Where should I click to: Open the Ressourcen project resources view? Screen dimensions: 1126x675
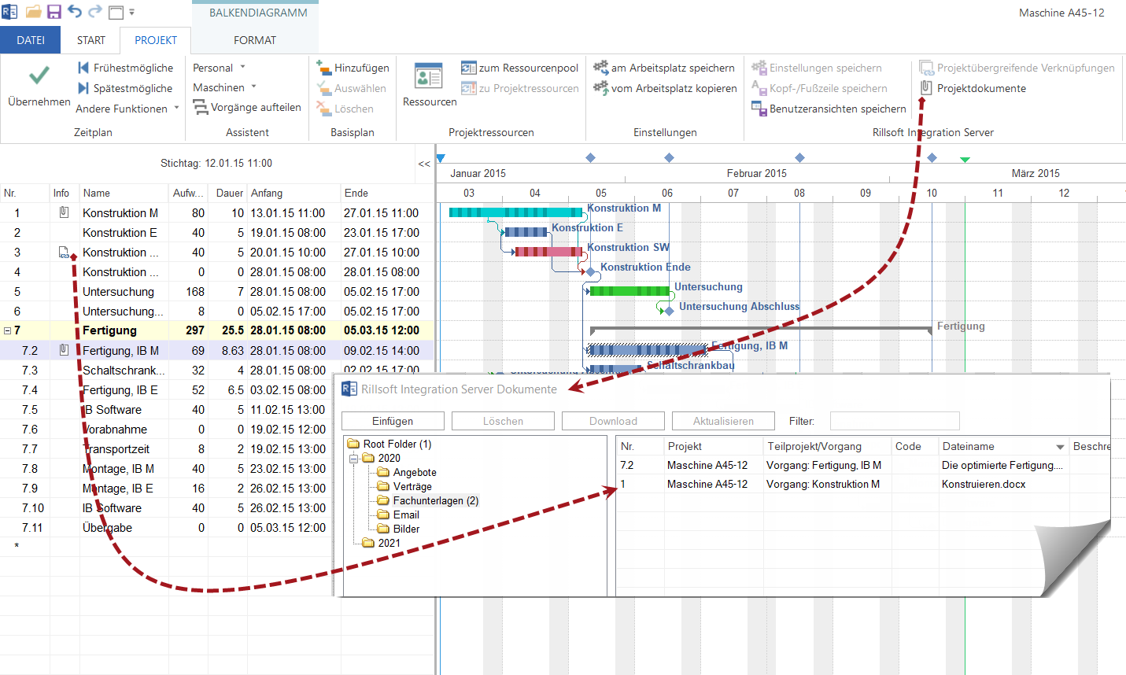[x=430, y=85]
